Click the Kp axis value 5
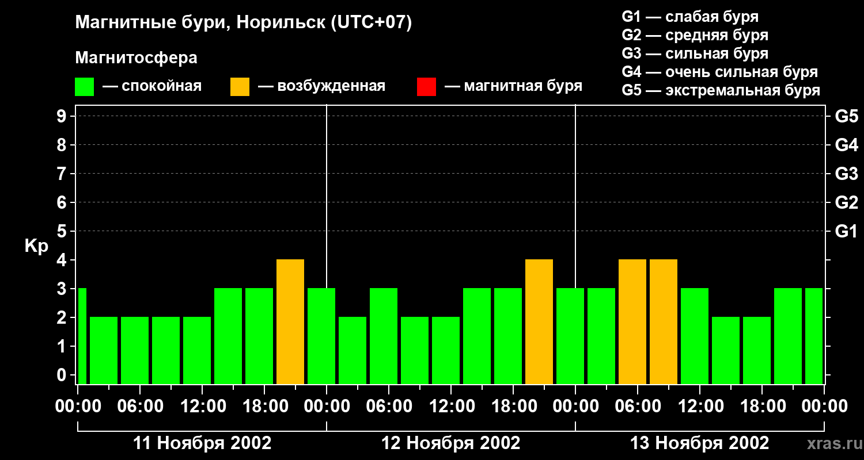864x460 pixels. click(x=63, y=232)
